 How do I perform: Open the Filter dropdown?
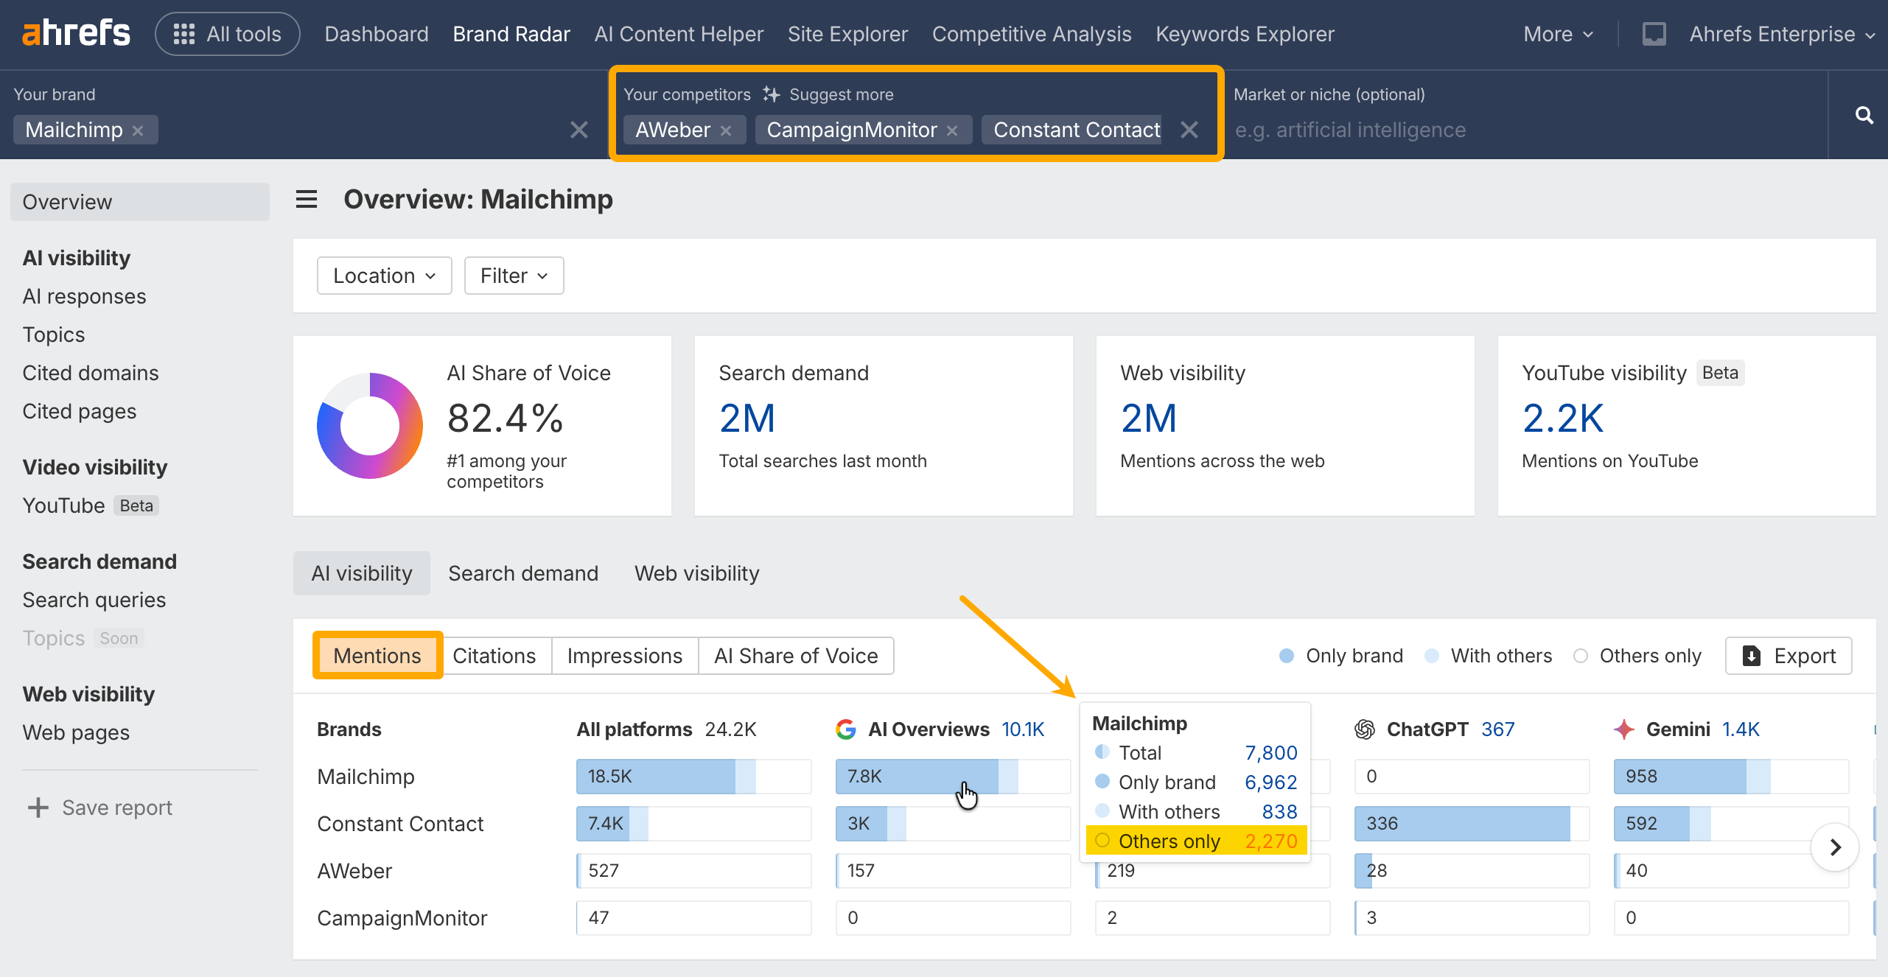click(x=514, y=276)
